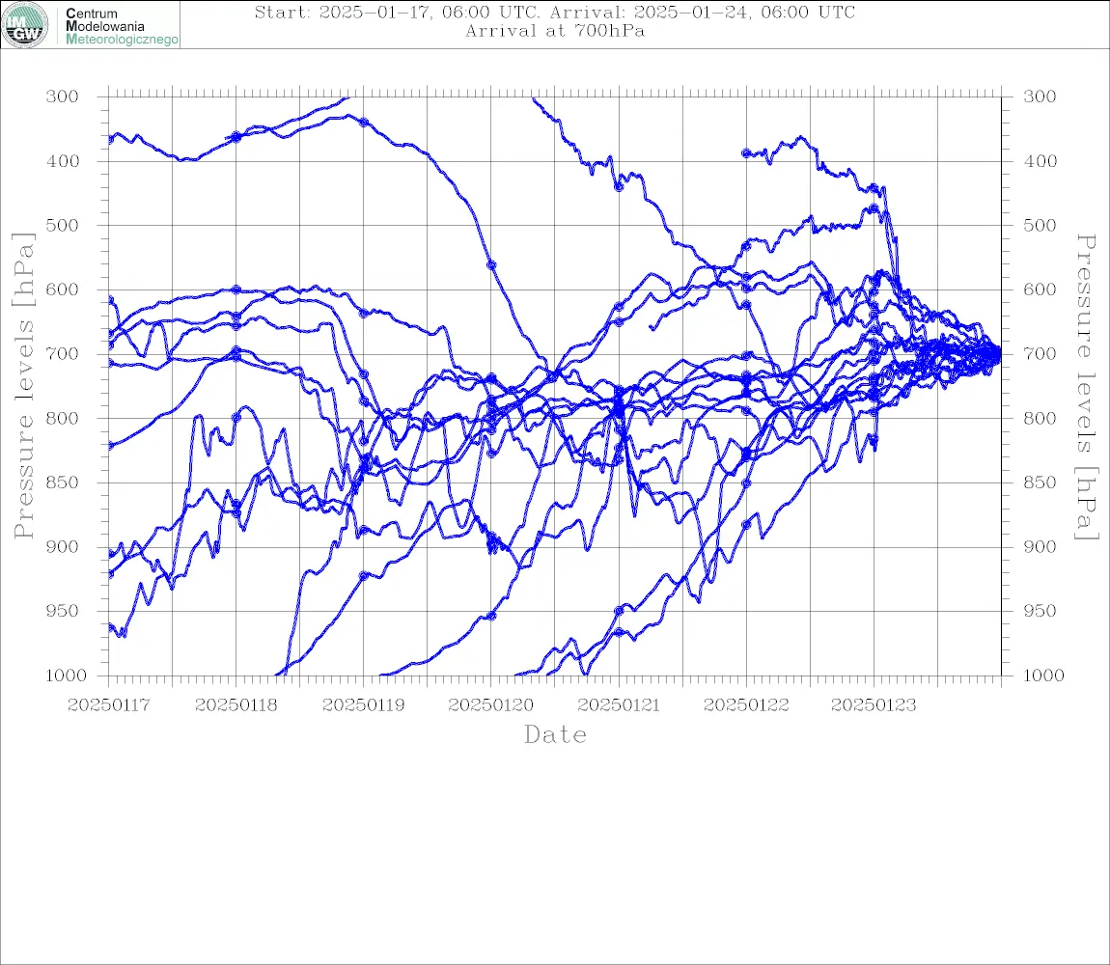Click the start and arrival time title line
Viewport: 1110px width, 965px height.
click(555, 12)
